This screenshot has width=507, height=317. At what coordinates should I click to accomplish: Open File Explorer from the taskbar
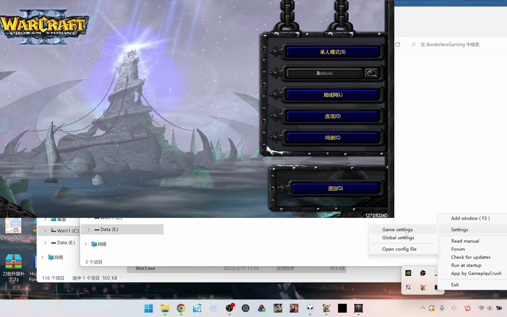(x=165, y=308)
